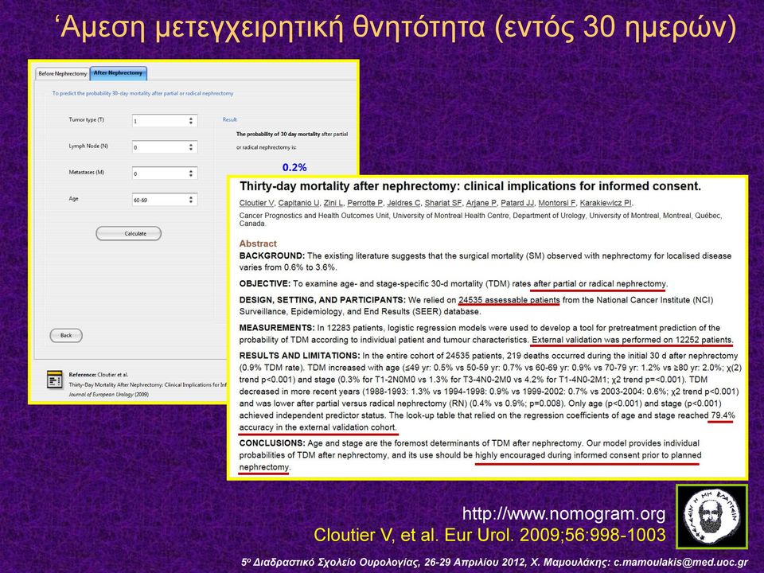Click the BACKGROUND heading in the abstract

pyautogui.click(x=272, y=255)
